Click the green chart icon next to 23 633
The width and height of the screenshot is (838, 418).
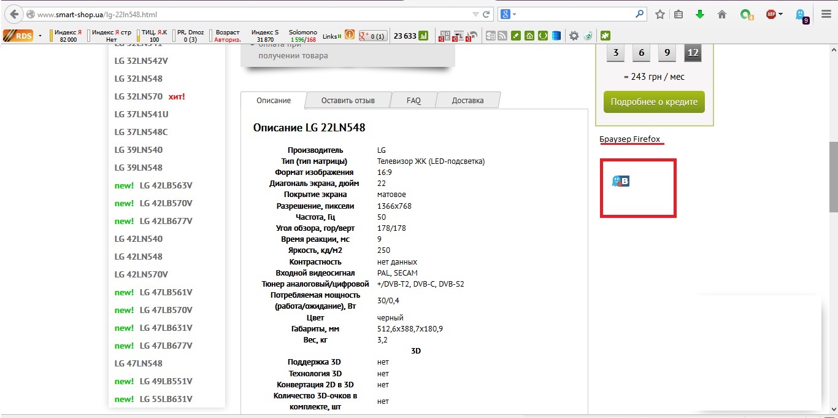coord(423,36)
